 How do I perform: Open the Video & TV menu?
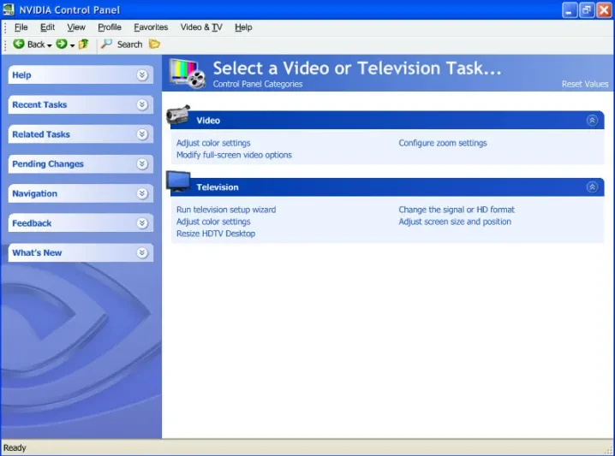[201, 27]
